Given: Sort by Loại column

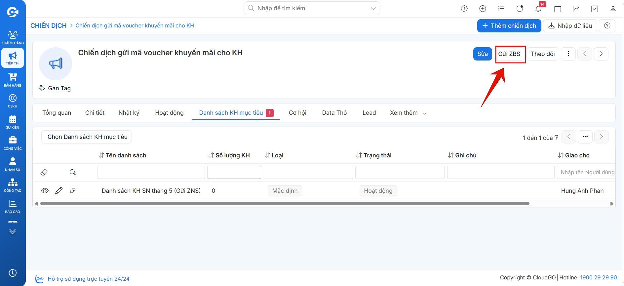Looking at the screenshot, I should (274, 155).
